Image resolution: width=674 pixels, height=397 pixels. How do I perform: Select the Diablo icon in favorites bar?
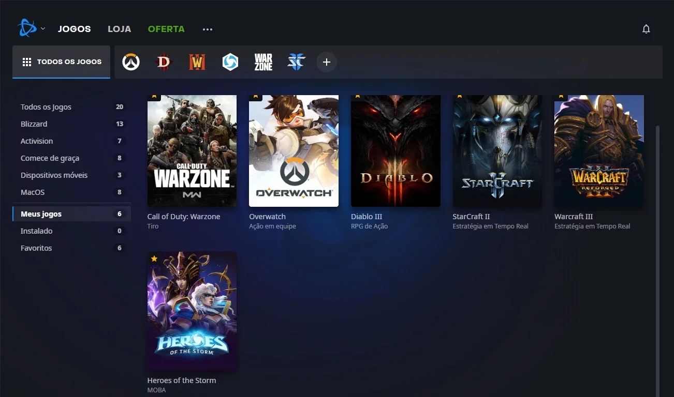(x=164, y=62)
